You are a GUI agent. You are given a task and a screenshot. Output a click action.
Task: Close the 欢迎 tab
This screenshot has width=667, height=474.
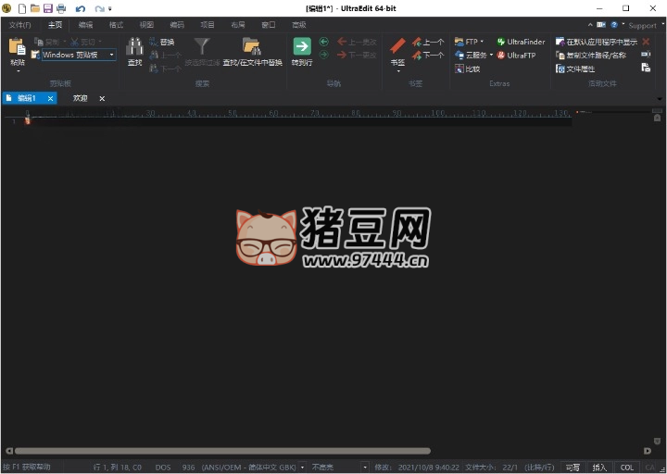[x=102, y=99]
